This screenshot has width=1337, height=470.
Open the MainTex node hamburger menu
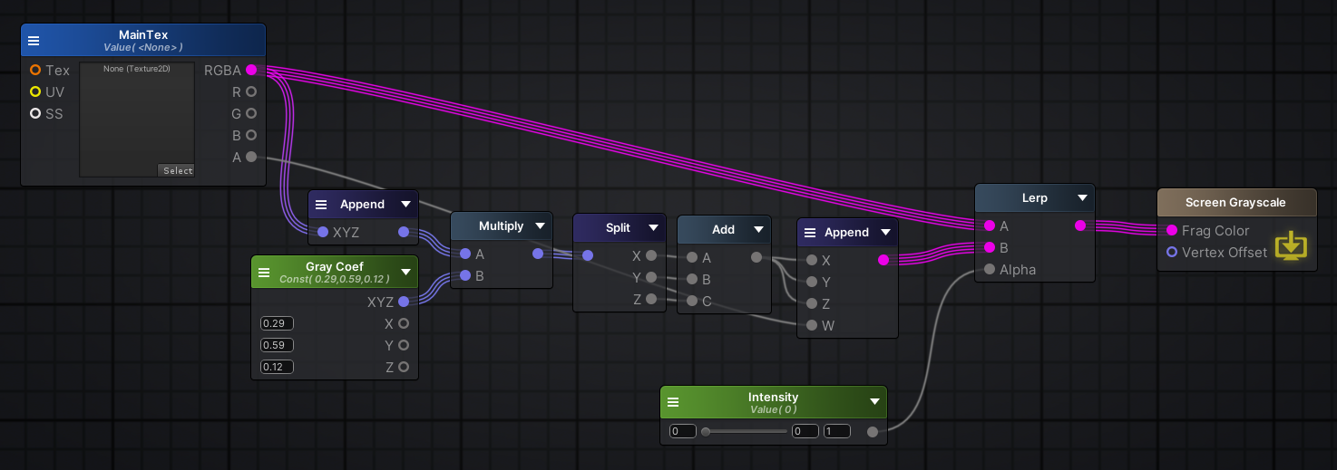pos(34,41)
